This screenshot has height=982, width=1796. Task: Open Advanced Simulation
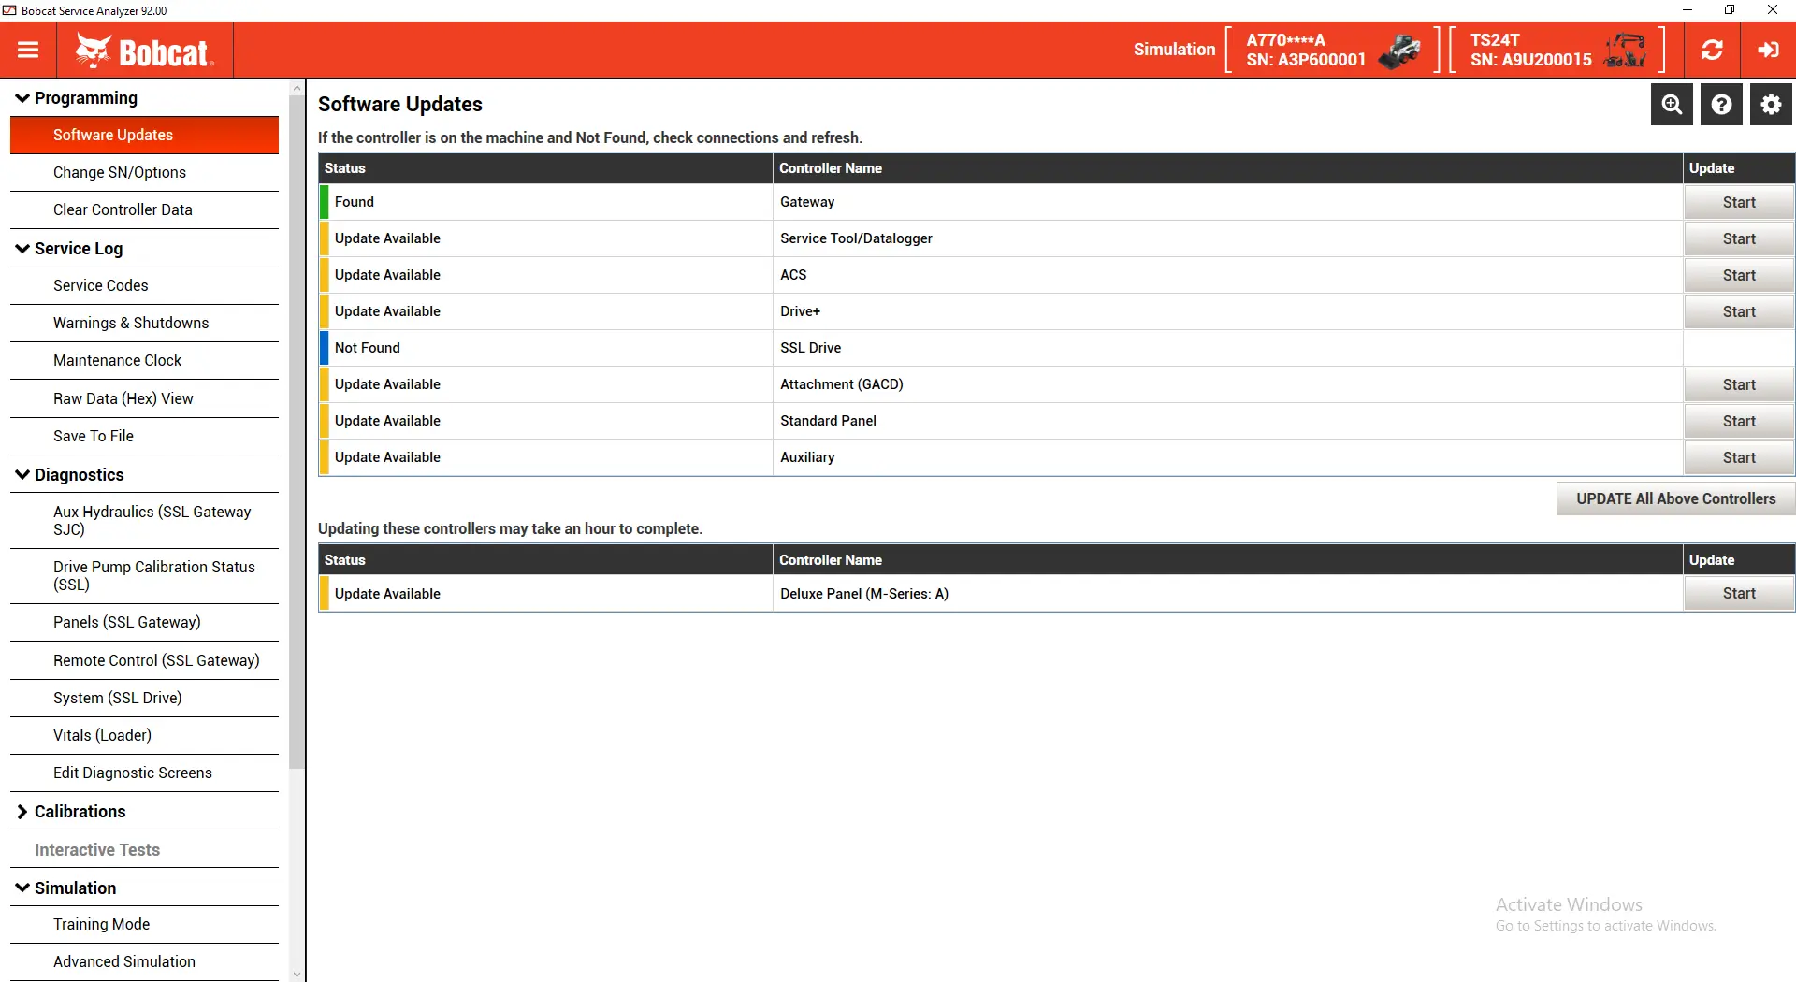[144, 961]
